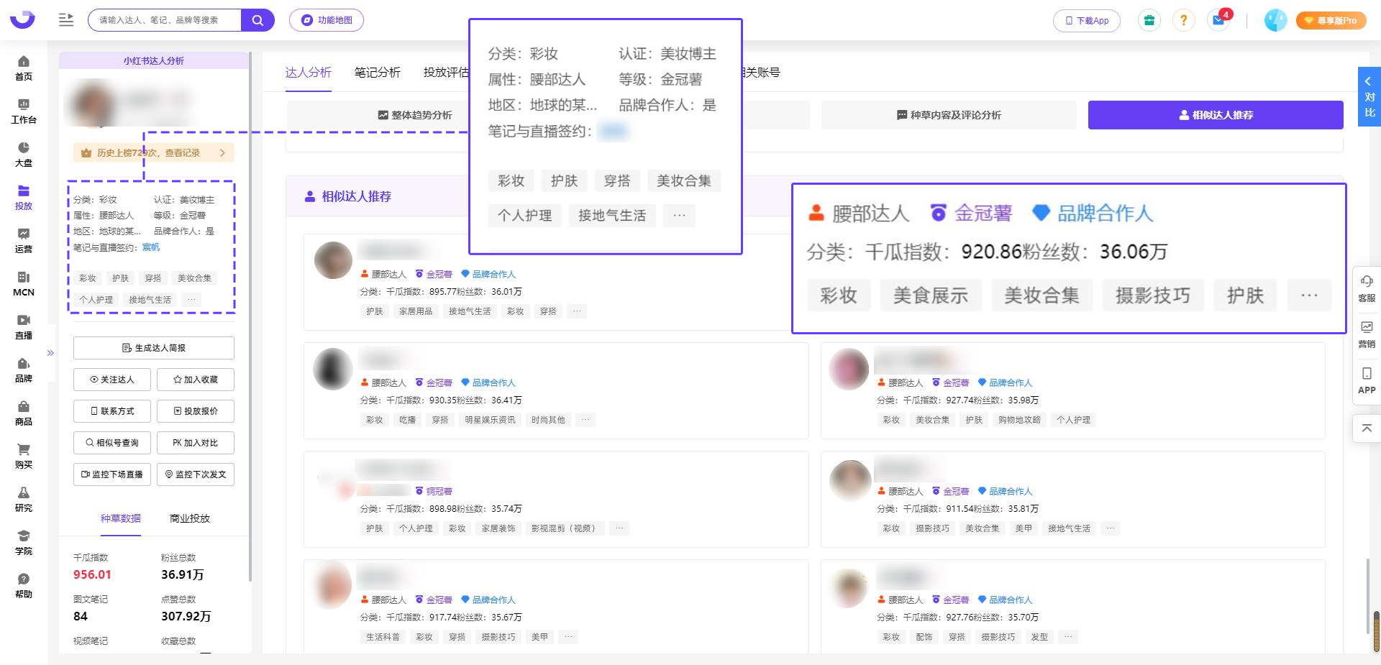Click 生成达人简报 button
Image resolution: width=1381 pixels, height=665 pixels.
coord(154,348)
